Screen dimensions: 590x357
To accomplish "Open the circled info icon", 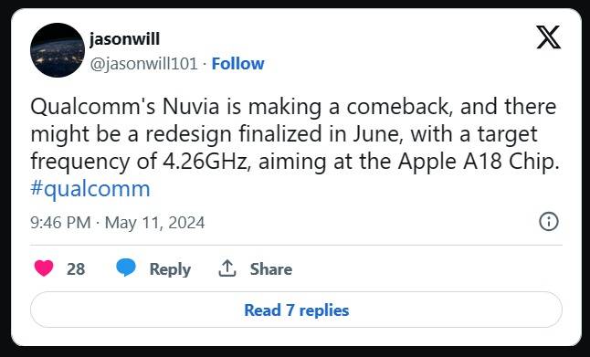I will click(549, 222).
